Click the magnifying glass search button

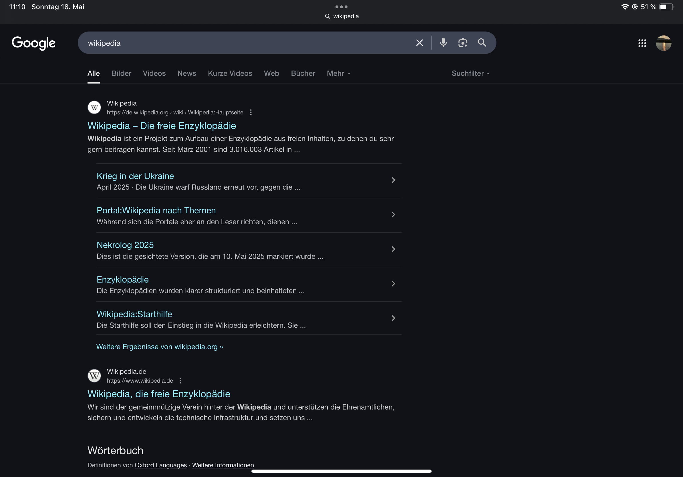(482, 43)
